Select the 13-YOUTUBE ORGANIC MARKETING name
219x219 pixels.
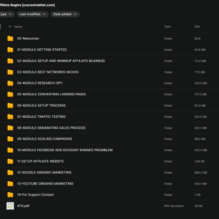45,183
